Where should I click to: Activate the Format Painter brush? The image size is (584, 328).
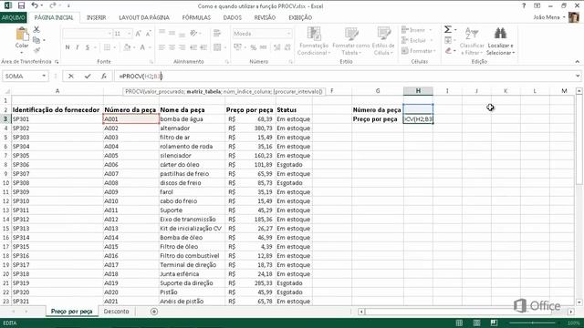click(x=36, y=50)
